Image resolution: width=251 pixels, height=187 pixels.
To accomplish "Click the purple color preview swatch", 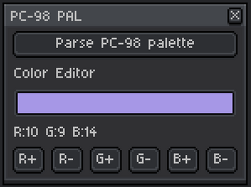I will click(x=125, y=103).
